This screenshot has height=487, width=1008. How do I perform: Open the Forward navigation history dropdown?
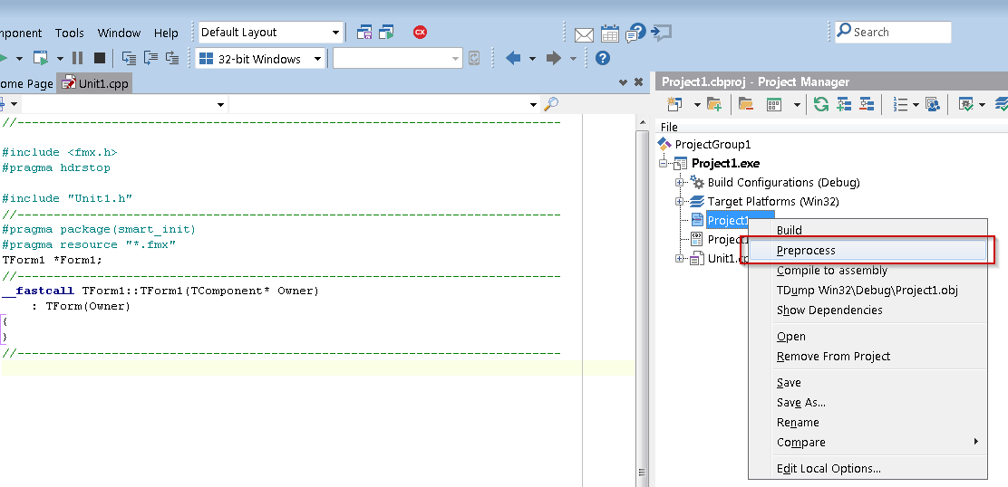pyautogui.click(x=574, y=59)
